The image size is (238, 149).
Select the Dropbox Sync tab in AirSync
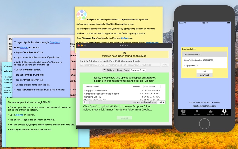(x=138, y=70)
